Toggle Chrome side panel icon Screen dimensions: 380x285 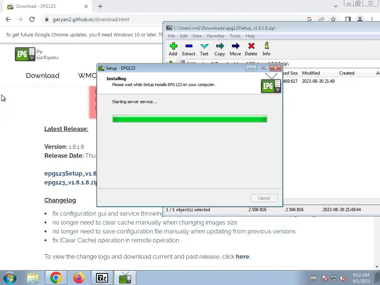(x=348, y=19)
